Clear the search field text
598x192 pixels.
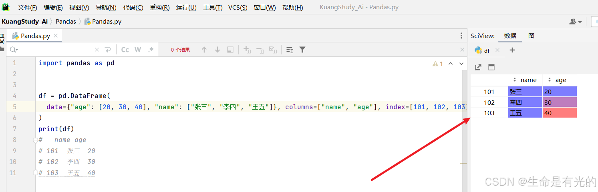[x=97, y=50]
